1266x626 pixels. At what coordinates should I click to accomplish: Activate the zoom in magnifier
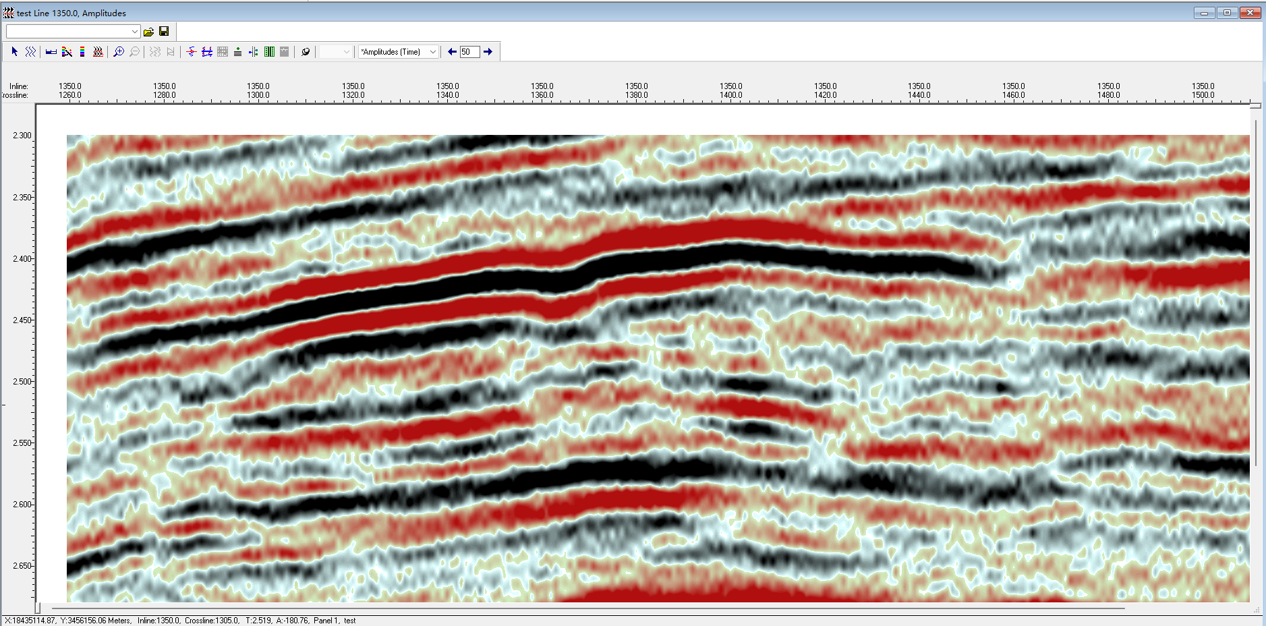pos(119,51)
